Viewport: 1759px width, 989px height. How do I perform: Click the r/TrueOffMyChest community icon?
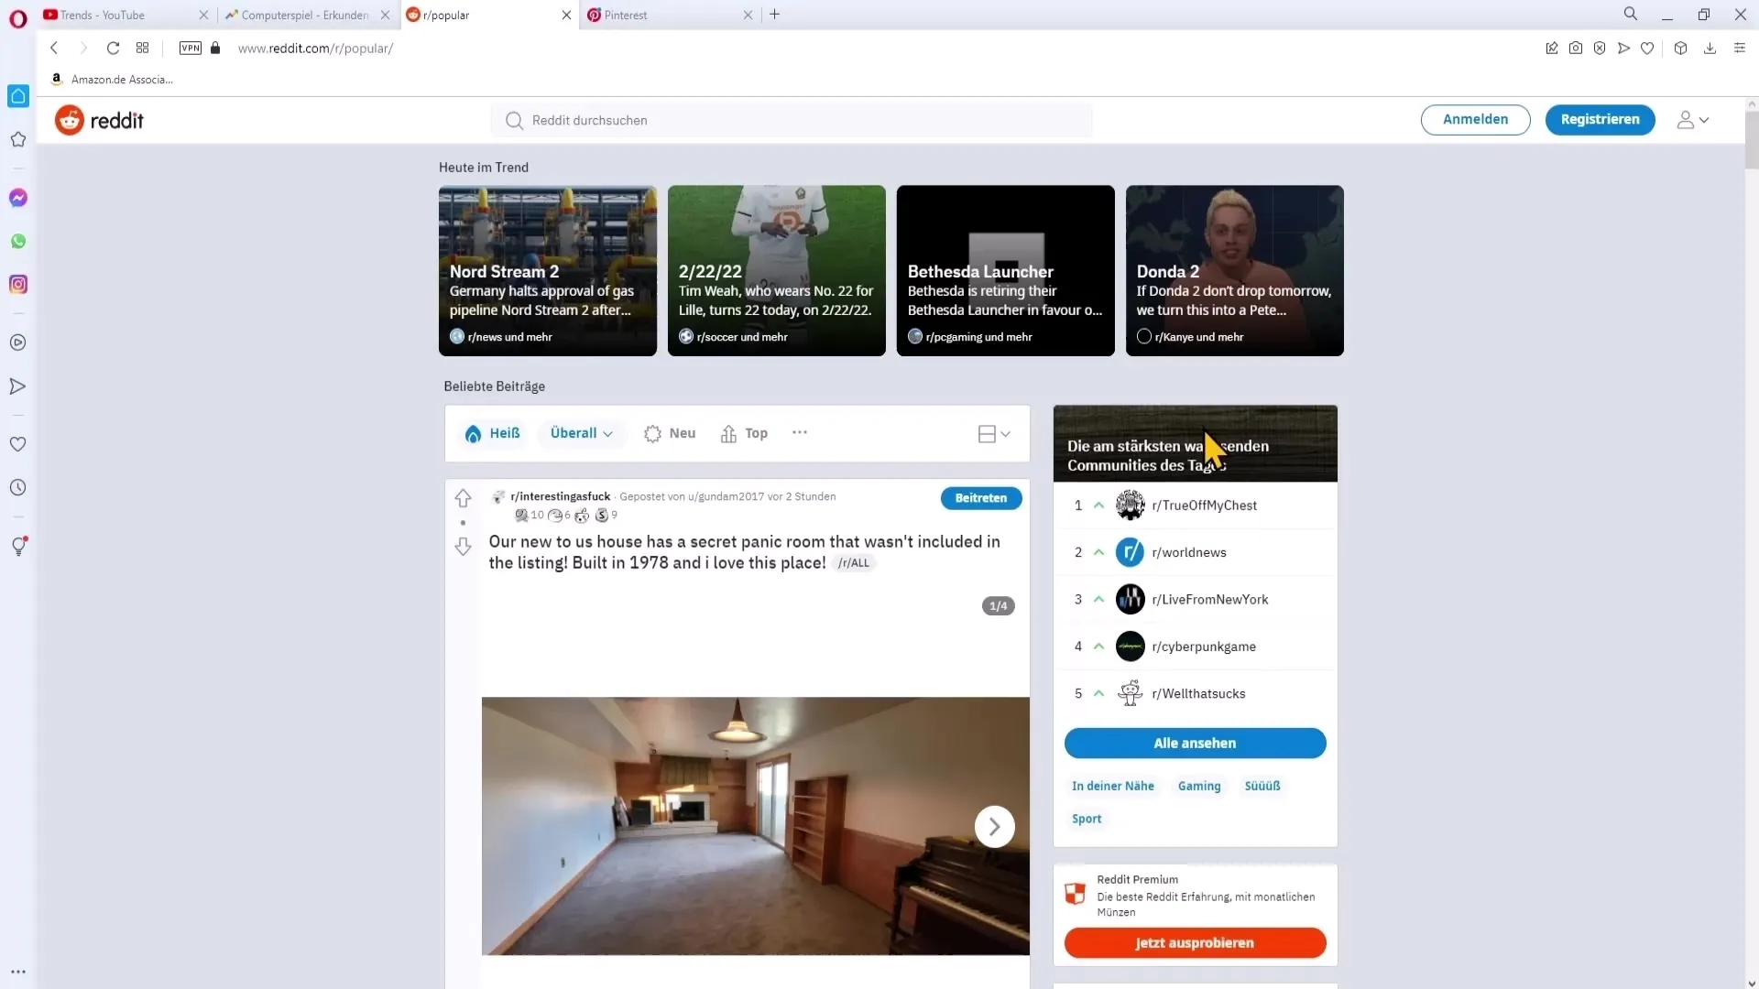(1130, 505)
